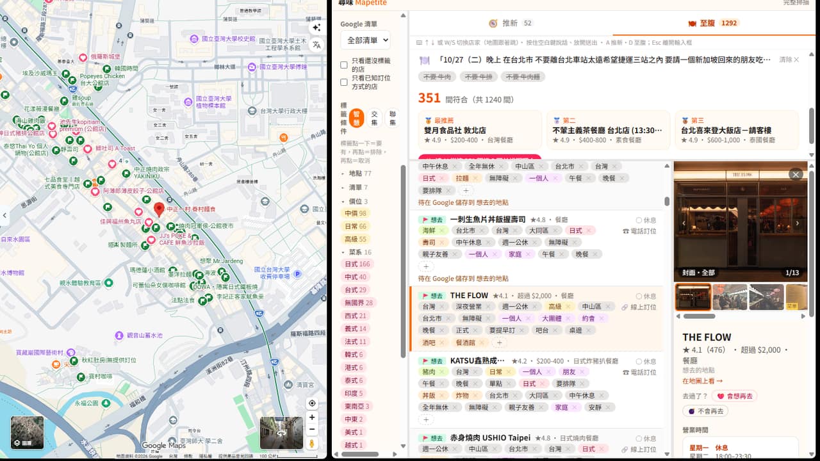Screen dimensions: 820x461
Task: Click the photo thumbnail strip horizontal scrollbar
Action: [x=698, y=316]
